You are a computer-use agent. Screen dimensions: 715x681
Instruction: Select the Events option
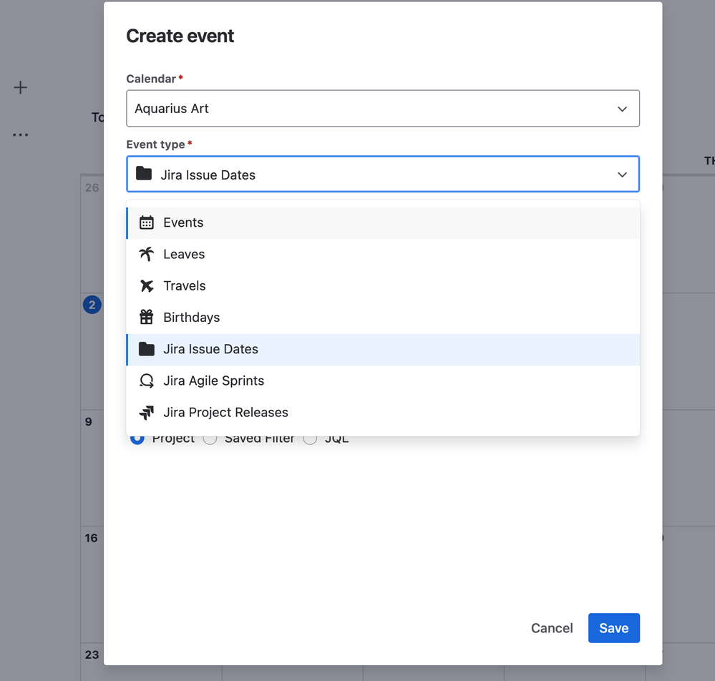coord(383,223)
